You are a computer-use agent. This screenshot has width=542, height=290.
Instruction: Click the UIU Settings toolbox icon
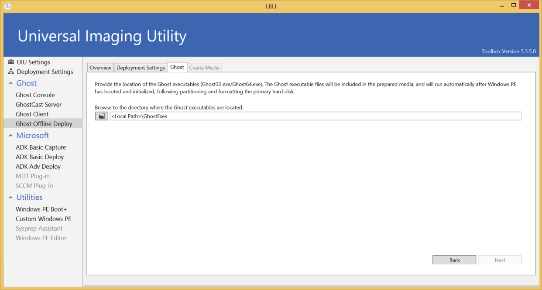click(x=11, y=62)
